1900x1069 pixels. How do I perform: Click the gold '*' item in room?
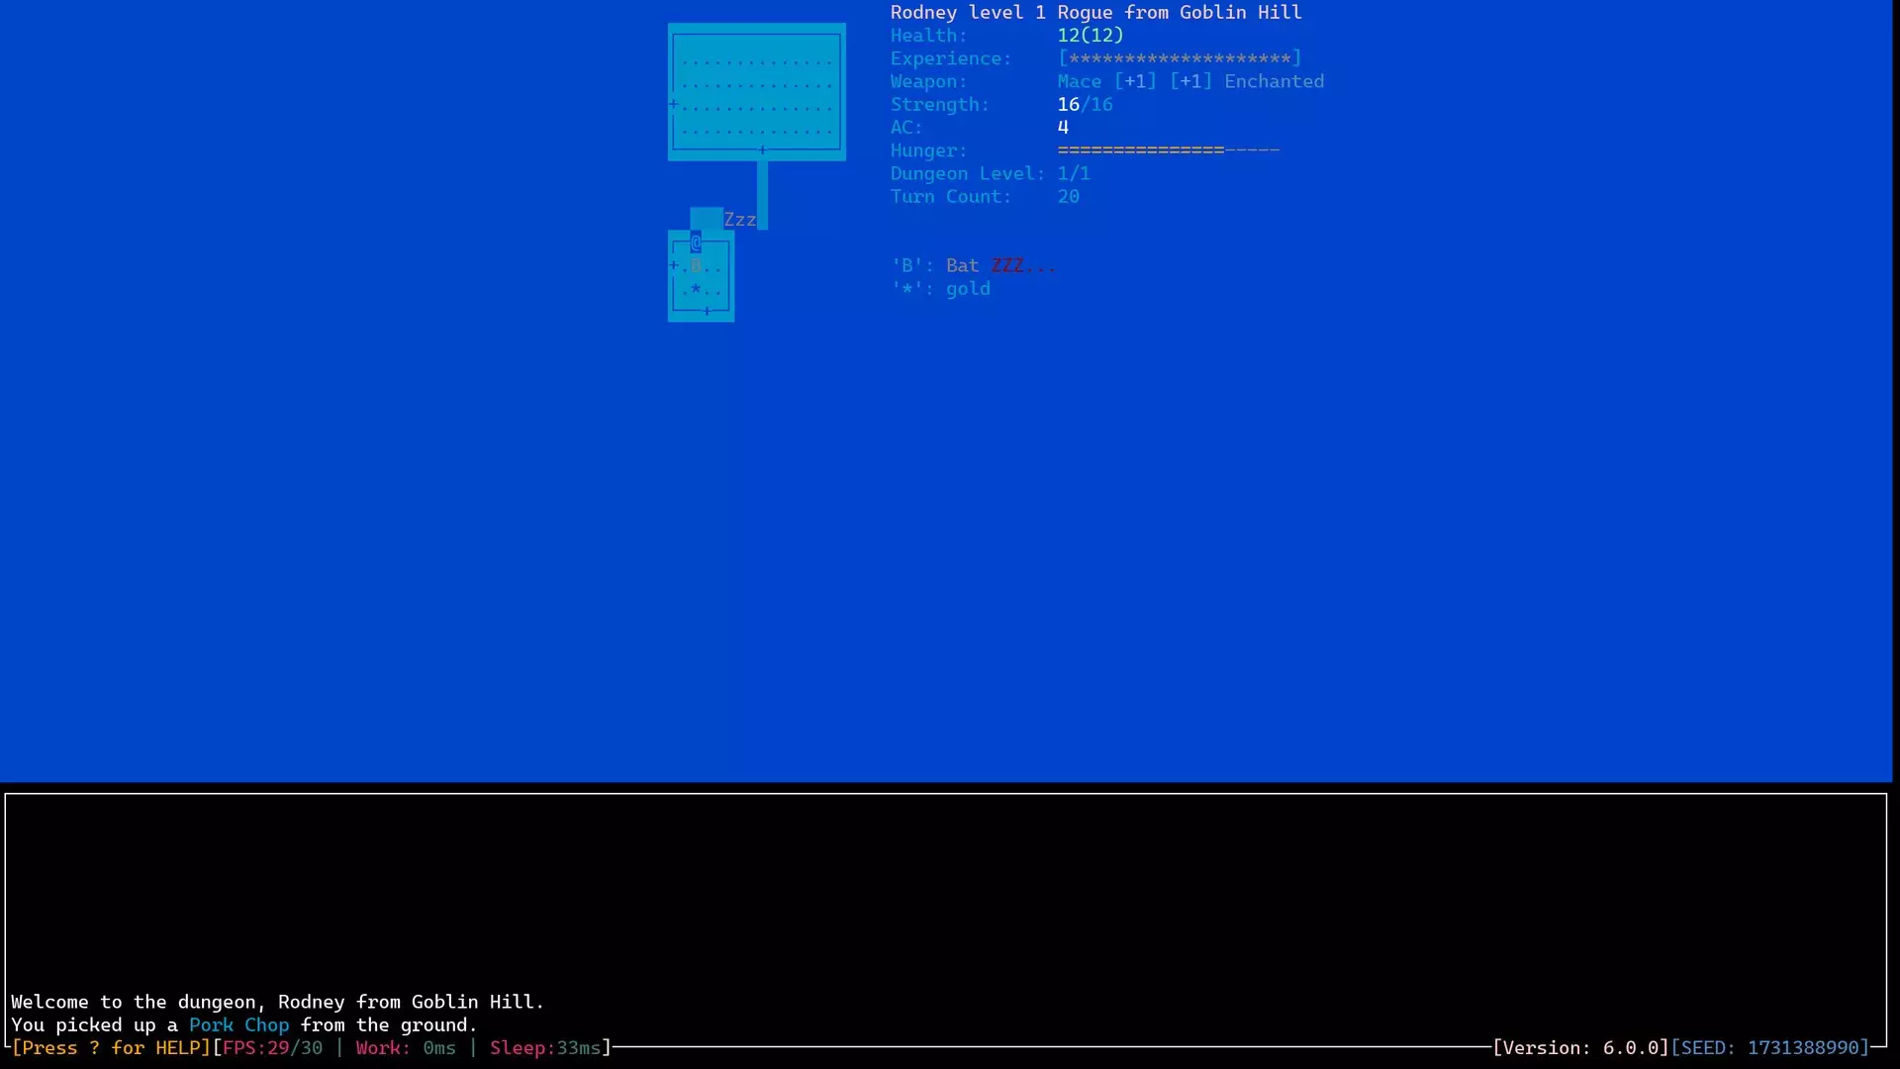696,289
